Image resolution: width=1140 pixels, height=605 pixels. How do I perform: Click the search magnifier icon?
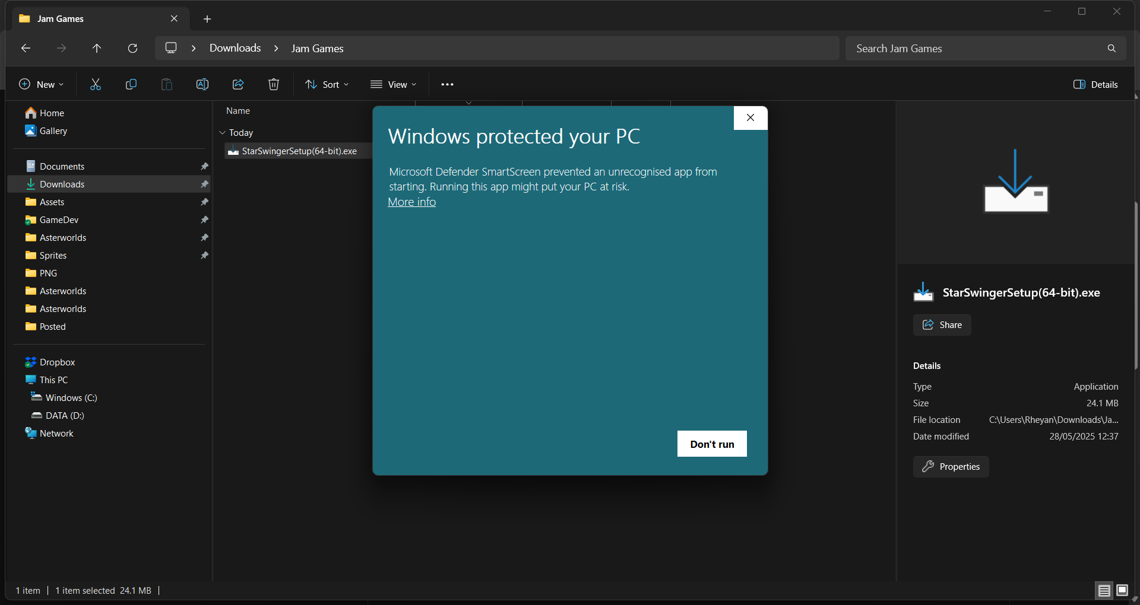coord(1111,48)
